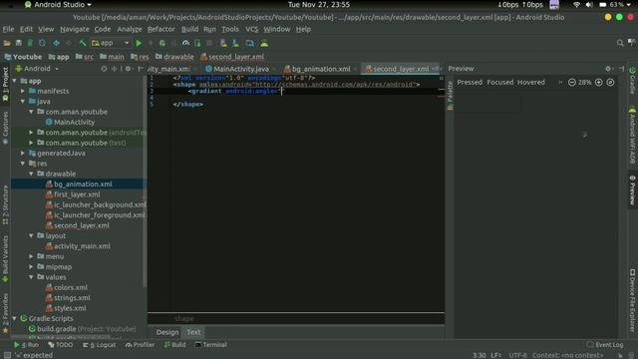Viewport: 638px width, 359px height.
Task: Open Device File Explorer side tab
Action: click(633, 300)
